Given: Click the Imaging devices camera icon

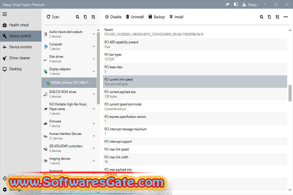Looking at the screenshot, I should pyautogui.click(x=46, y=161).
